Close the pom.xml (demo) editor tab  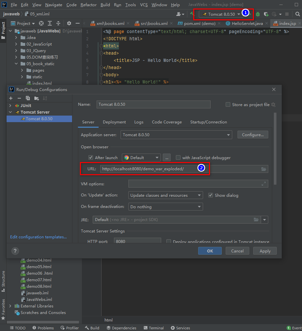coord(219,24)
